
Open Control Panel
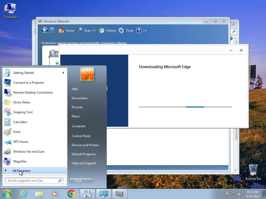coord(81,136)
